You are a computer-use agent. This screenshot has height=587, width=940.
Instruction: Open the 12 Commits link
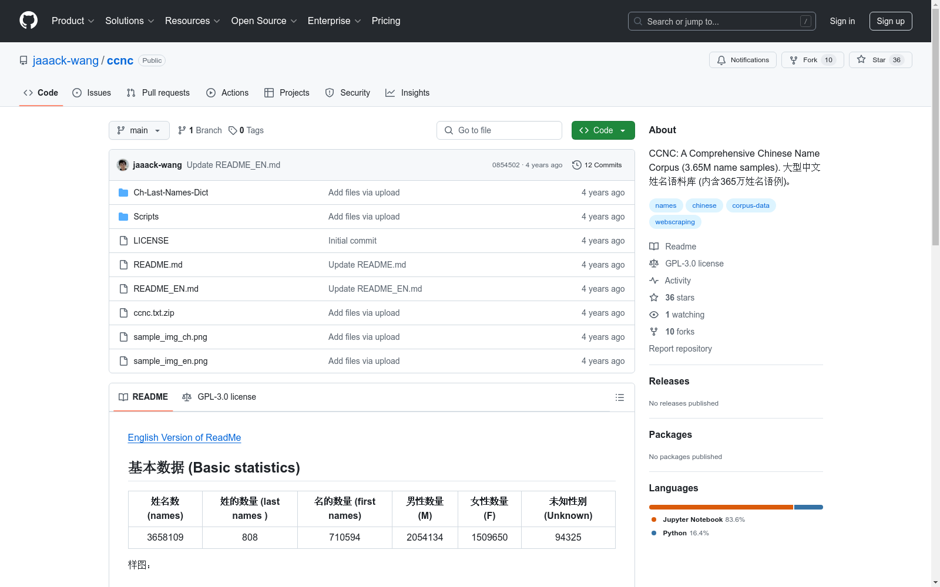(597, 165)
